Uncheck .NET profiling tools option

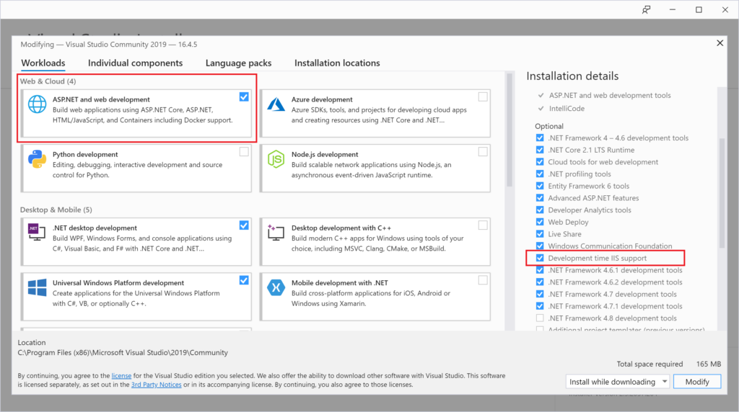[540, 174]
